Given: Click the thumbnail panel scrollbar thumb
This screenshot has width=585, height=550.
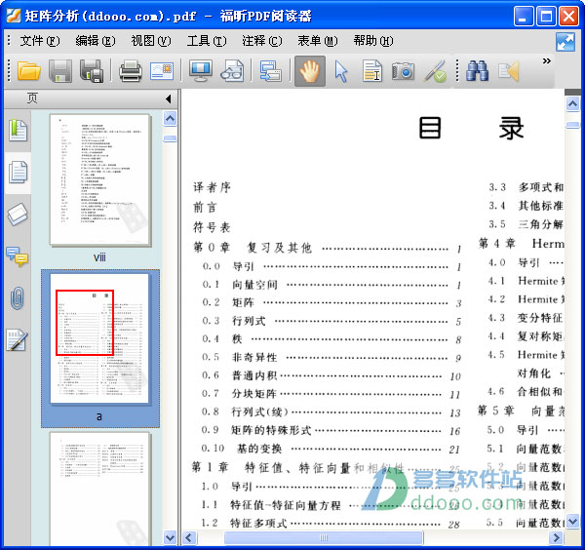Looking at the screenshot, I should [x=170, y=138].
